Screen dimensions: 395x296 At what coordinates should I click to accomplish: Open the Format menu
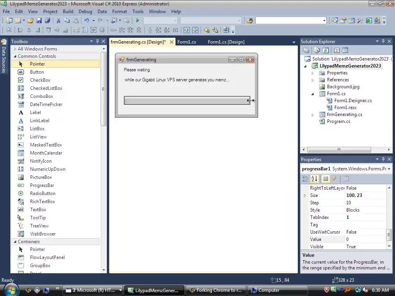click(120, 12)
